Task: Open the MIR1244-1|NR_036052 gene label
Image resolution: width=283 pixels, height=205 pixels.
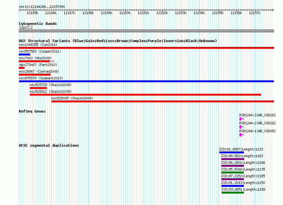Action: pyautogui.click(x=257, y=131)
